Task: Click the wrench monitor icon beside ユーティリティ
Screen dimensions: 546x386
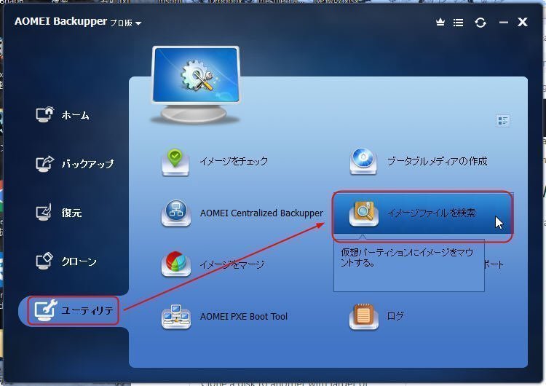Action: pos(46,310)
